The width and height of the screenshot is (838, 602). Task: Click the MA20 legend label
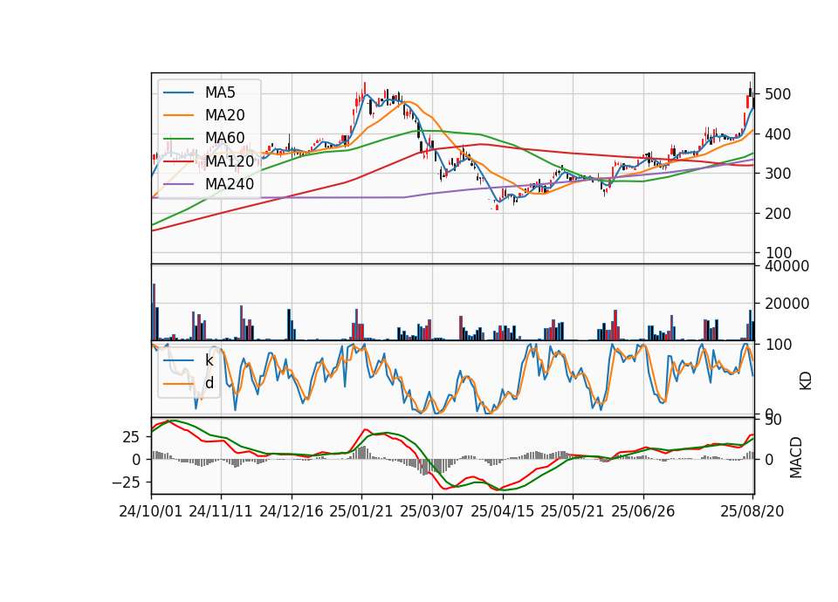click(224, 115)
